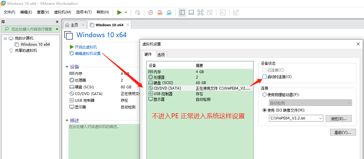Image resolution: width=364 pixels, height=159 pixels.
Task: Close the Windows 10 x64 tab
Action: (x=128, y=25)
